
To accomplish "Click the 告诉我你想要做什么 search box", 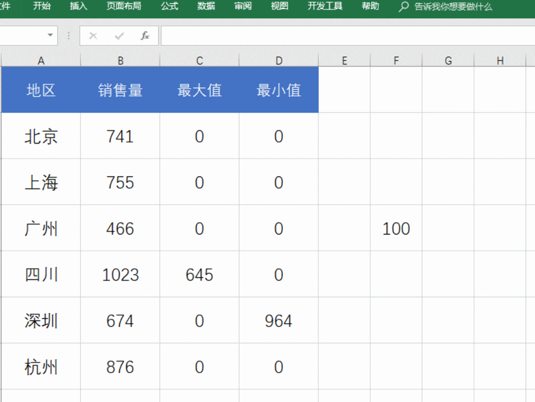I will click(453, 7).
